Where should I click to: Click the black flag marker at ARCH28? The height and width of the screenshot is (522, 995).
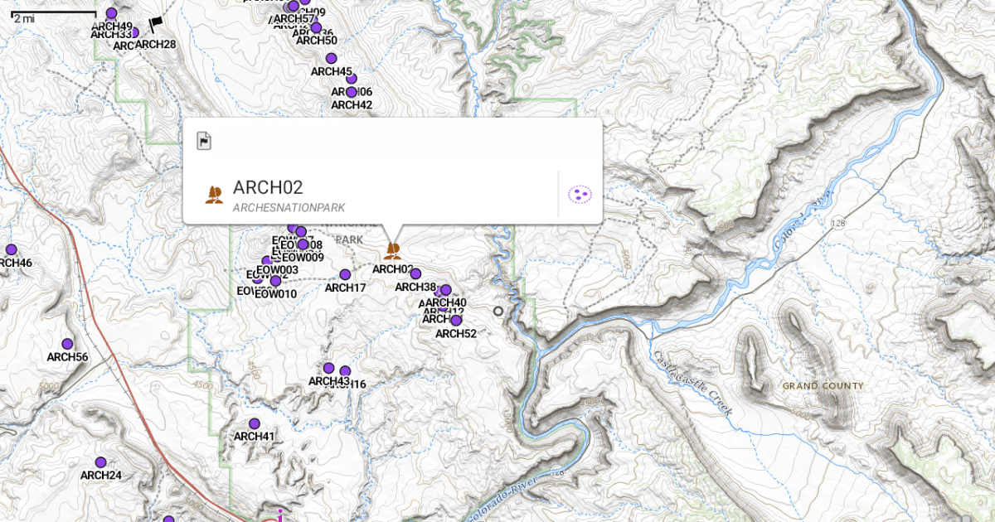[x=155, y=27]
